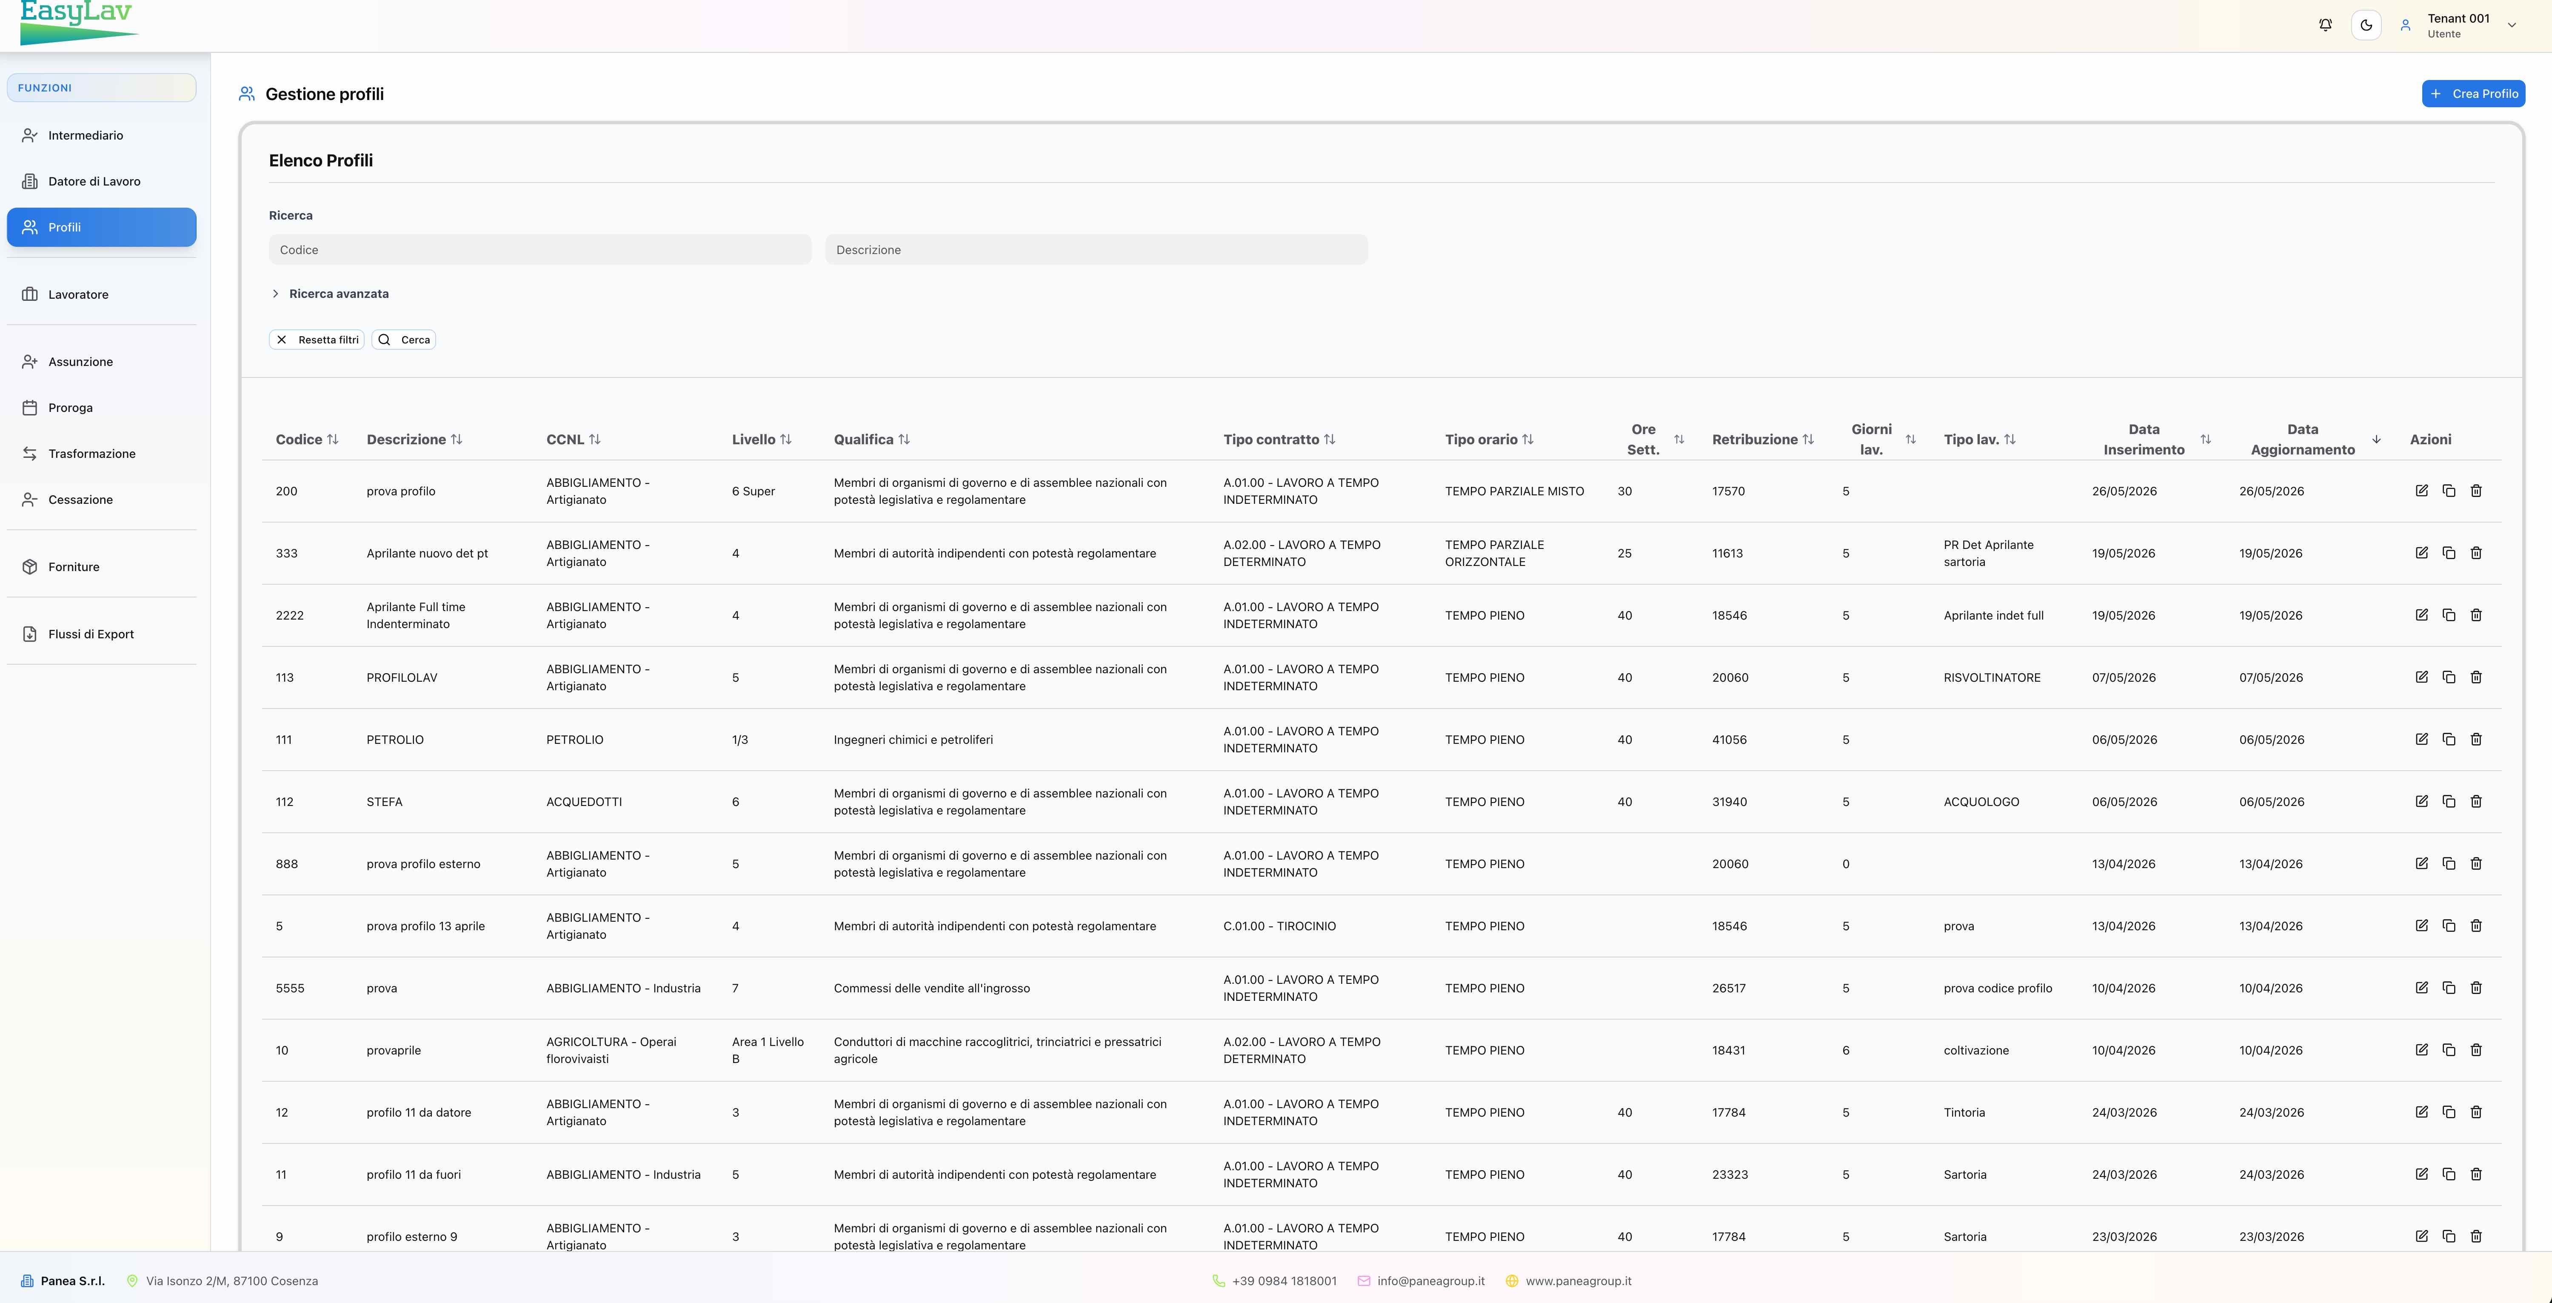
Task: Duplicate profile 5555 prova
Action: click(x=2449, y=988)
